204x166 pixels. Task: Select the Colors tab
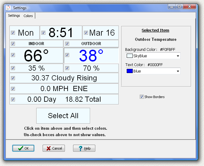pos(28,16)
